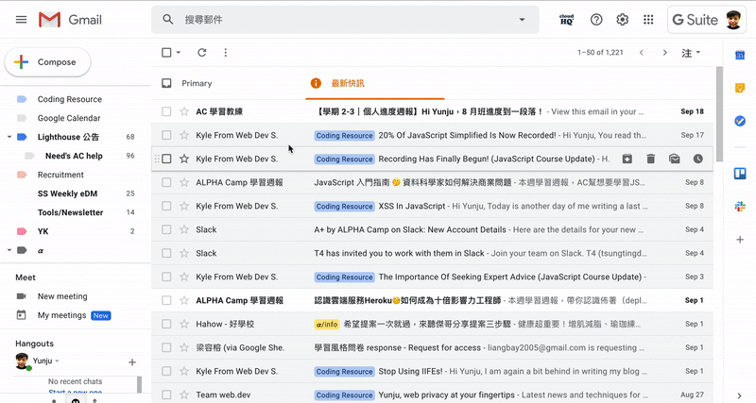
Task: Open the Google apps grid icon
Action: (648, 20)
